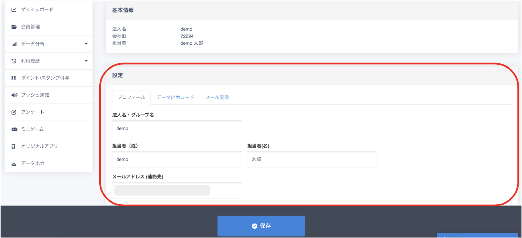Click the push notification speaker icon

pyautogui.click(x=14, y=95)
